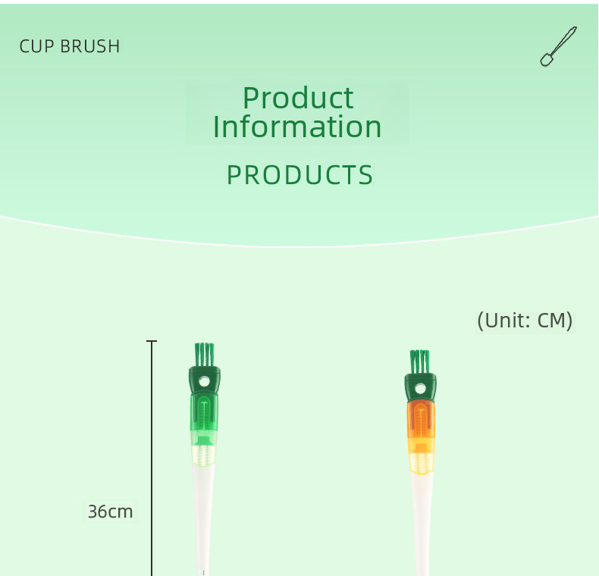Click the top tick of measurement line
599x576 pixels.
(x=152, y=341)
